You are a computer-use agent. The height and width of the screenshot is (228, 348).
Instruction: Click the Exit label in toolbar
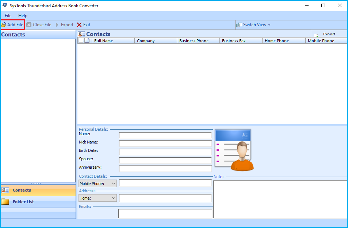pos(87,25)
